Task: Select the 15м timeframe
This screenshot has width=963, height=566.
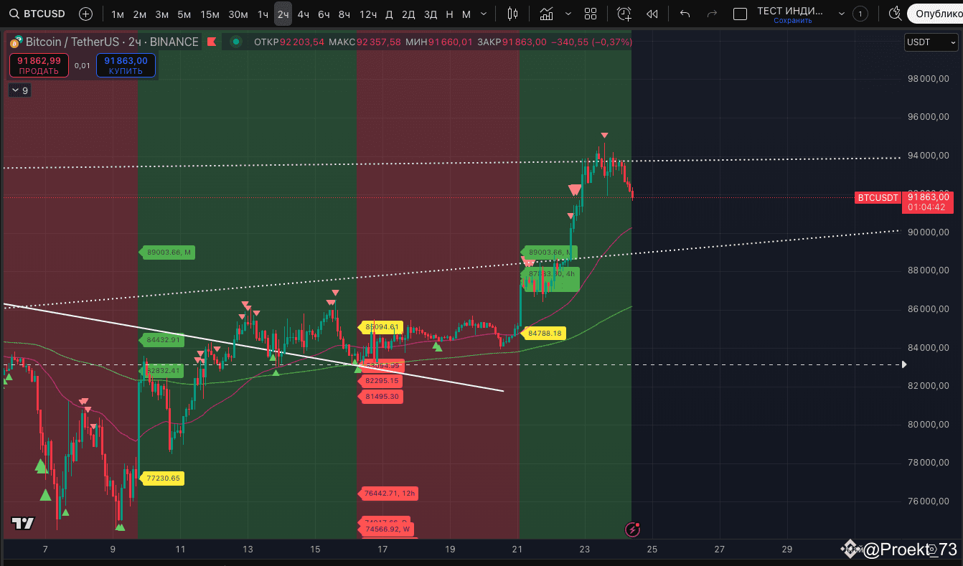Action: click(210, 14)
